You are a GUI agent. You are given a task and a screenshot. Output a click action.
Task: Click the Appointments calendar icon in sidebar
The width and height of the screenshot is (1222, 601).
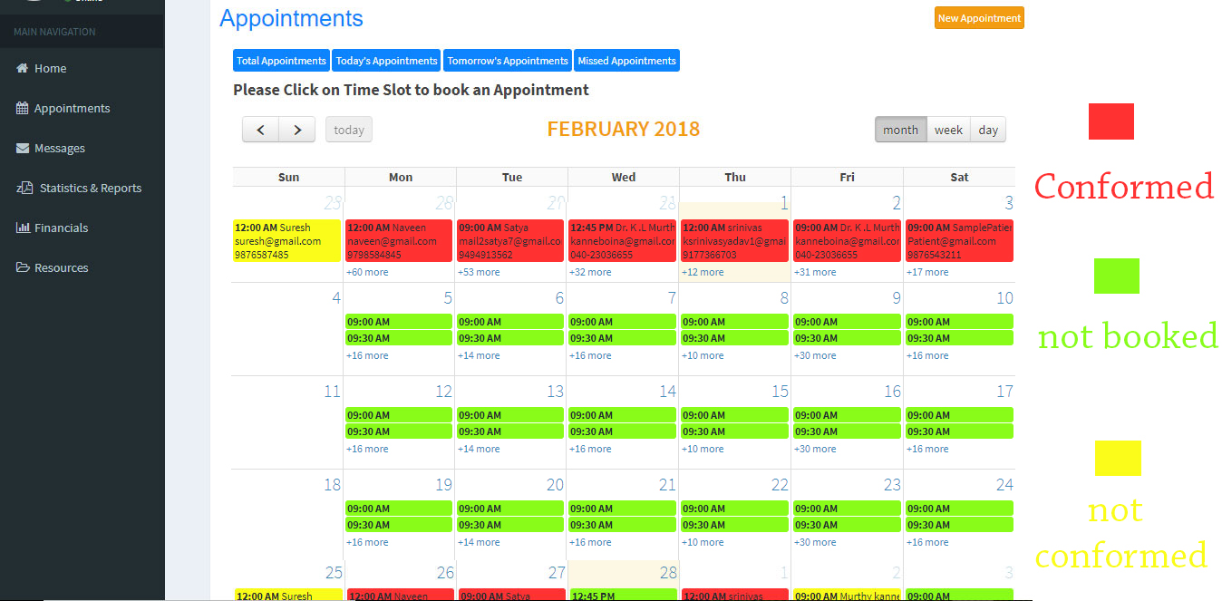(x=23, y=108)
